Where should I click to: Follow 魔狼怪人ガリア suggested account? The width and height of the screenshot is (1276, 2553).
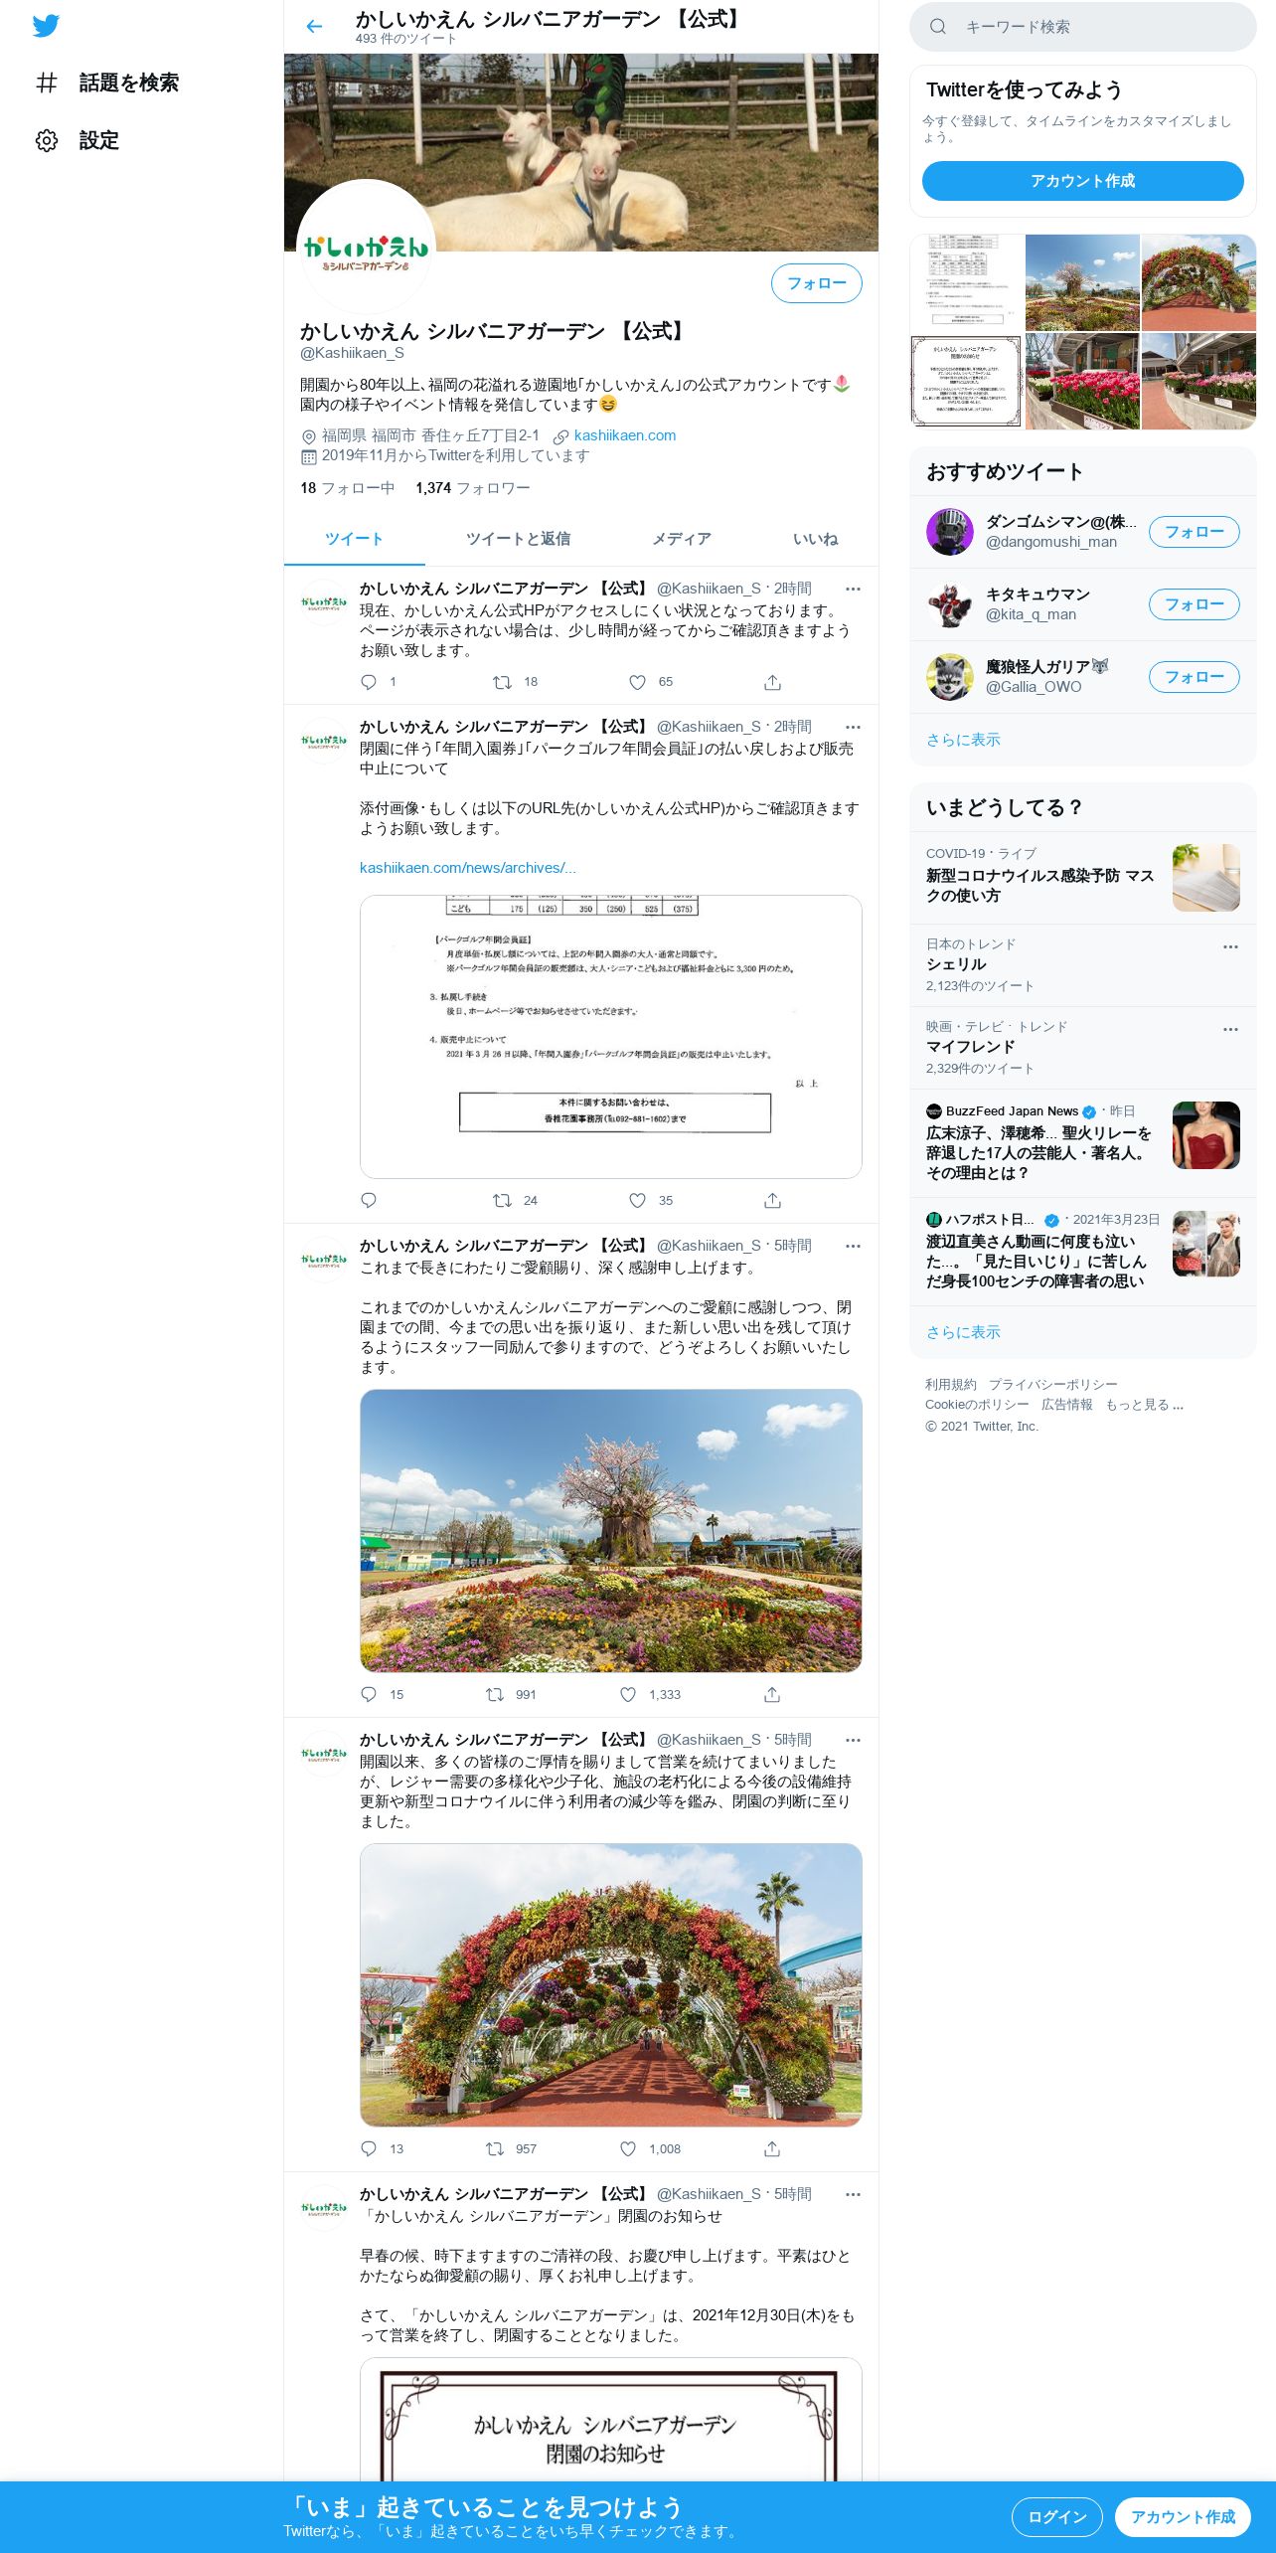tap(1194, 677)
